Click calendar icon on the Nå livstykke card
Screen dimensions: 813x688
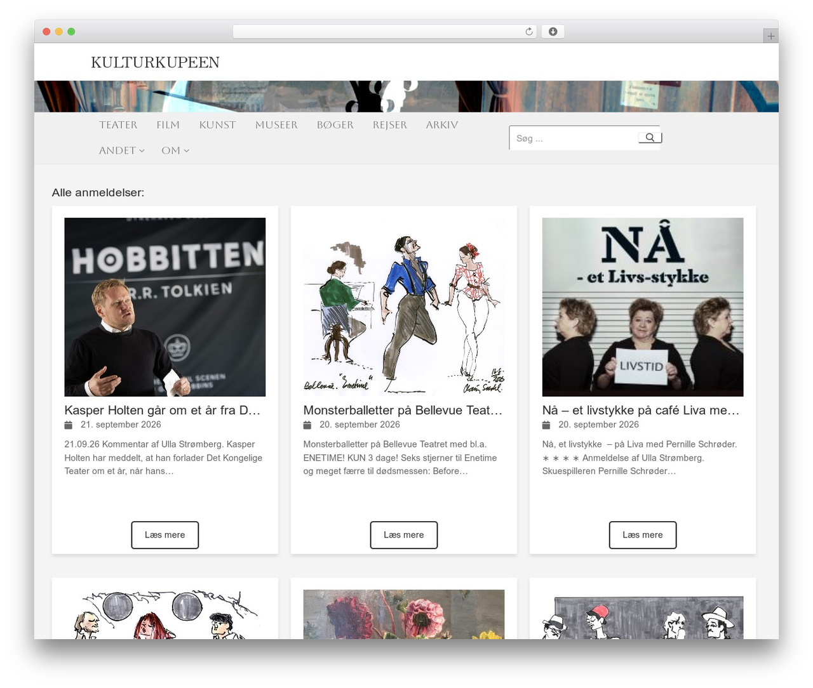pyautogui.click(x=546, y=425)
